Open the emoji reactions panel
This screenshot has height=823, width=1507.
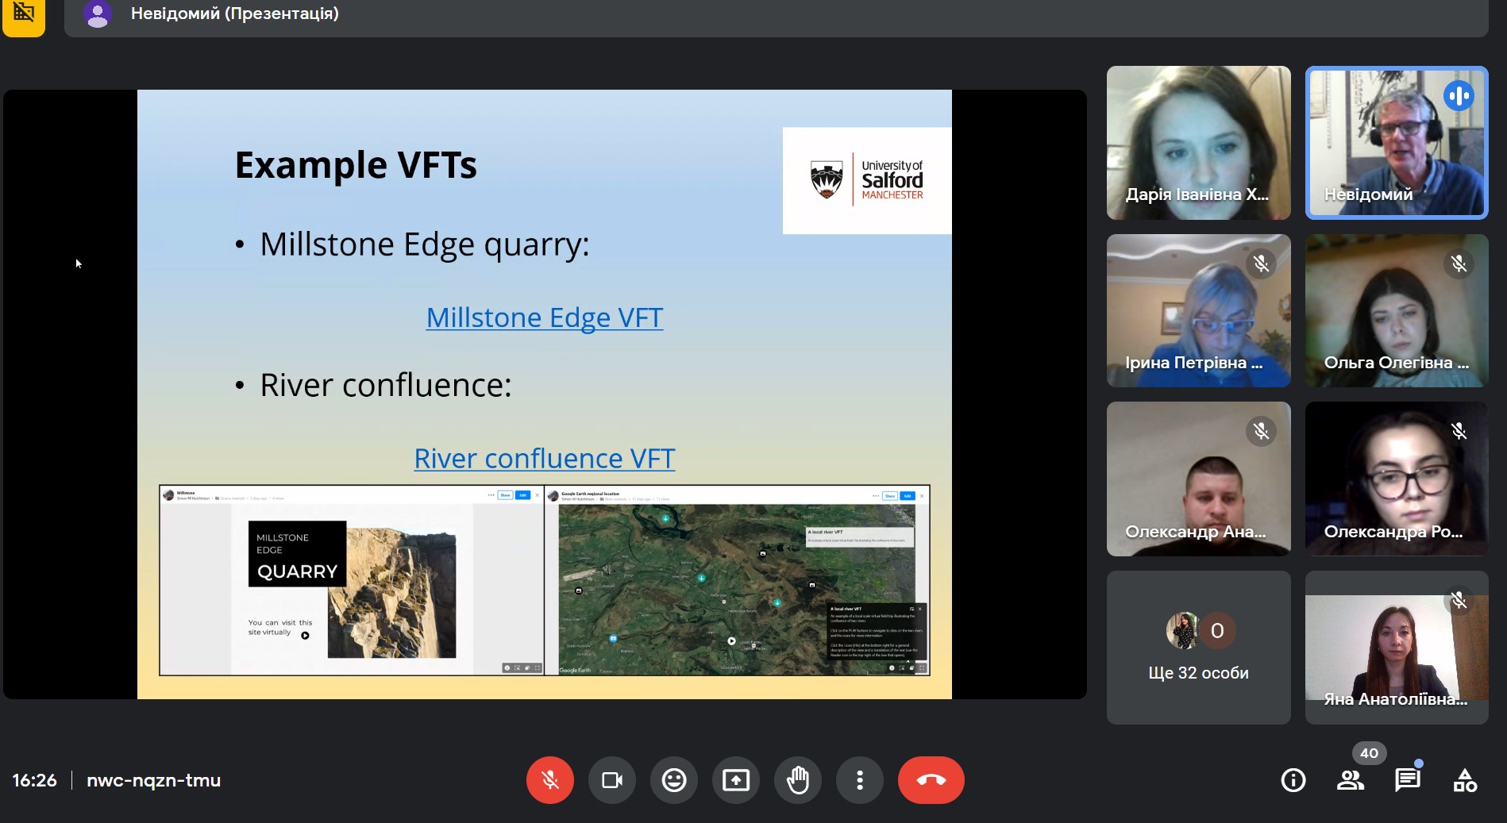click(x=673, y=780)
